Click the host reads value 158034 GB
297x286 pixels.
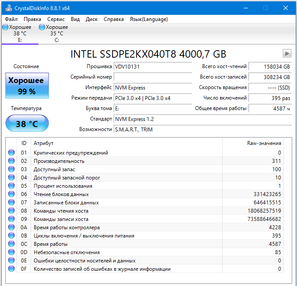tap(270, 67)
